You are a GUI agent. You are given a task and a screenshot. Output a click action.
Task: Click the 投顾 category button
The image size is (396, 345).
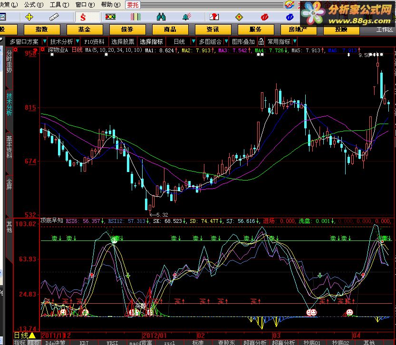341,29
